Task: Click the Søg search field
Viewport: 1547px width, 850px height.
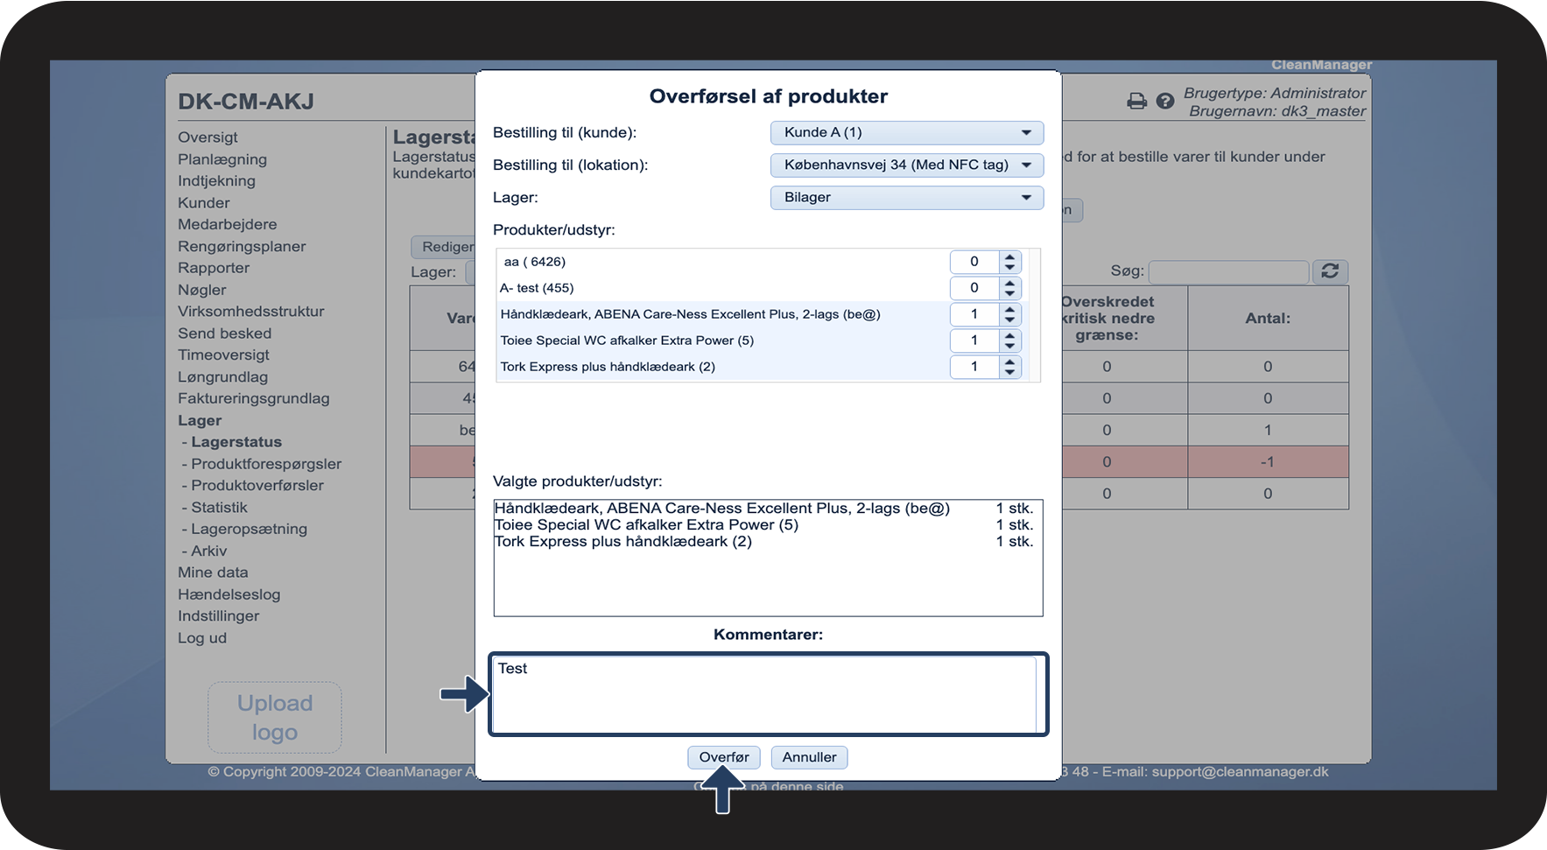Action: [1228, 271]
